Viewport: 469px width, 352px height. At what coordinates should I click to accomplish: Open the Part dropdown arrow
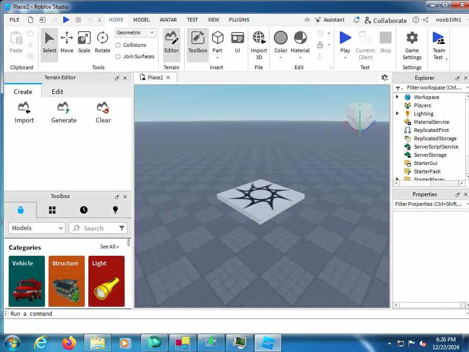[218, 58]
